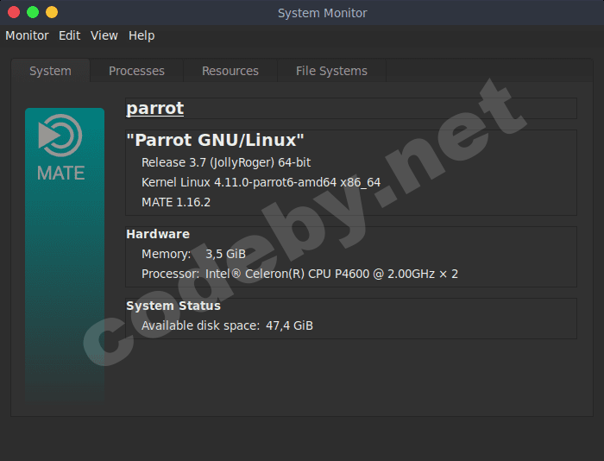Click the System Status heading
Screen dimensions: 604x461
pos(173,306)
